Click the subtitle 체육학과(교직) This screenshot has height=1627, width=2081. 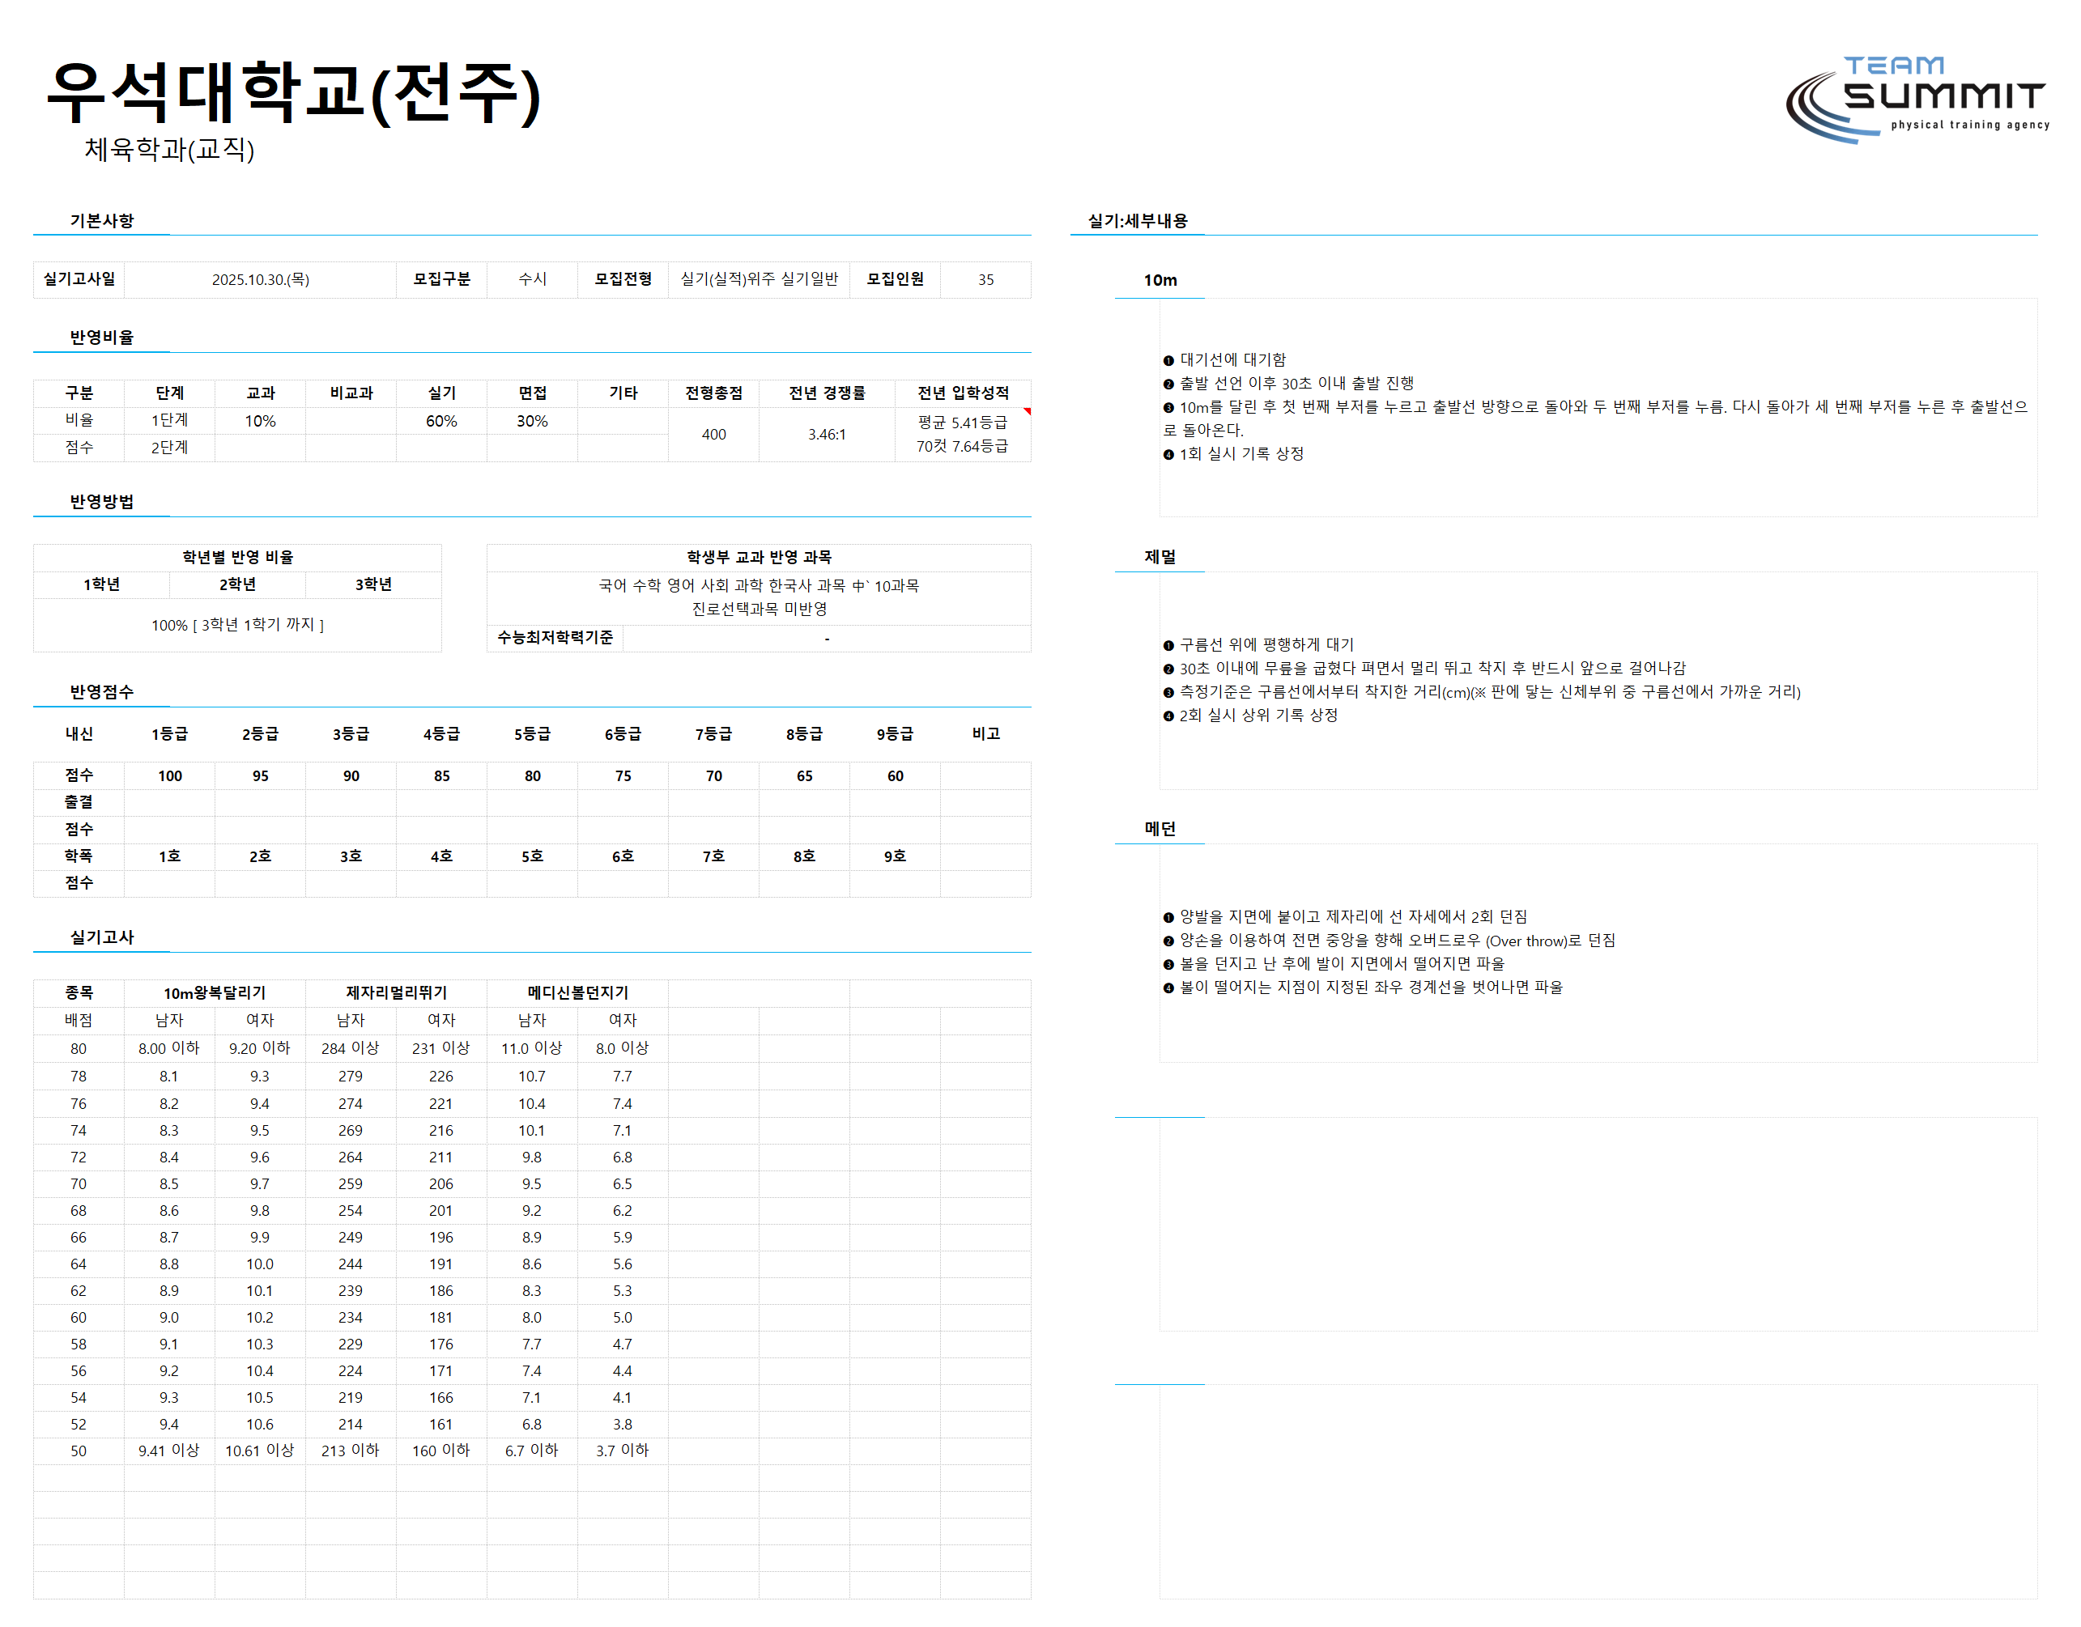(x=168, y=149)
